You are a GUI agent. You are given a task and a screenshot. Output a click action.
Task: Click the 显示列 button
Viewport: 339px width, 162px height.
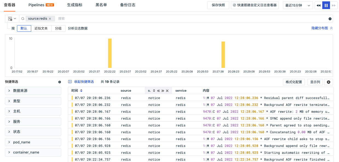315,82
